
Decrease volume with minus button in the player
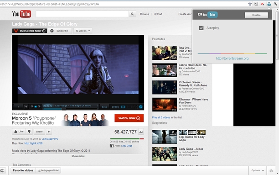[32, 106]
